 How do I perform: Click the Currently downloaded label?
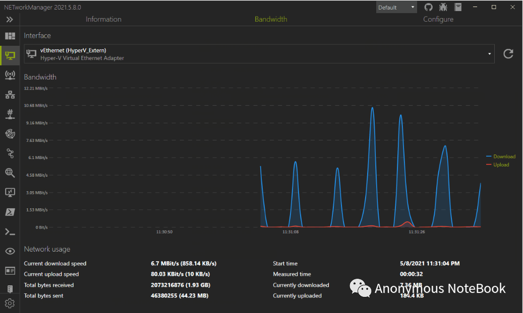tap(301, 285)
